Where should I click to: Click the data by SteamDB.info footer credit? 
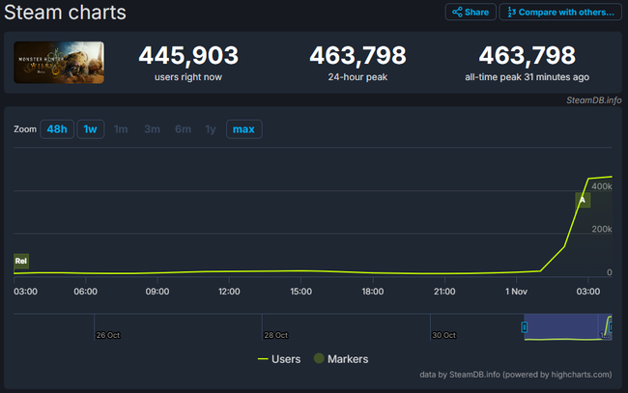tap(516, 375)
